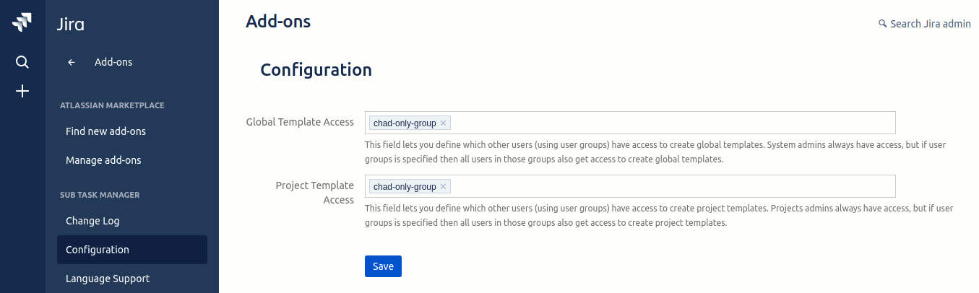Select the chad-only-group tag in Global field
This screenshot has height=293, width=979.
pos(405,123)
